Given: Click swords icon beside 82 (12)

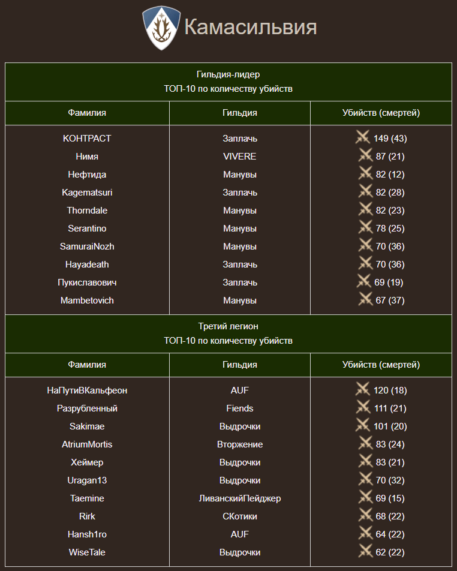Looking at the screenshot, I should tap(365, 173).
